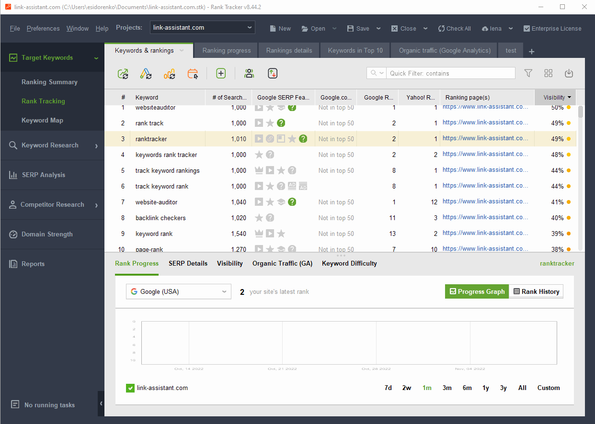Viewport: 595px width, 424px height.
Task: Click the export download icon
Action: 569,73
